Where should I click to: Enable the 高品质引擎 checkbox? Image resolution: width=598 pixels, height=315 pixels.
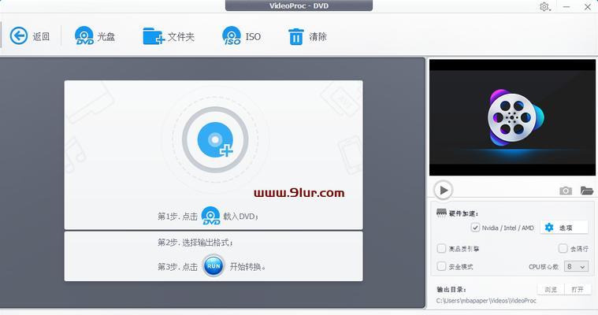point(441,249)
